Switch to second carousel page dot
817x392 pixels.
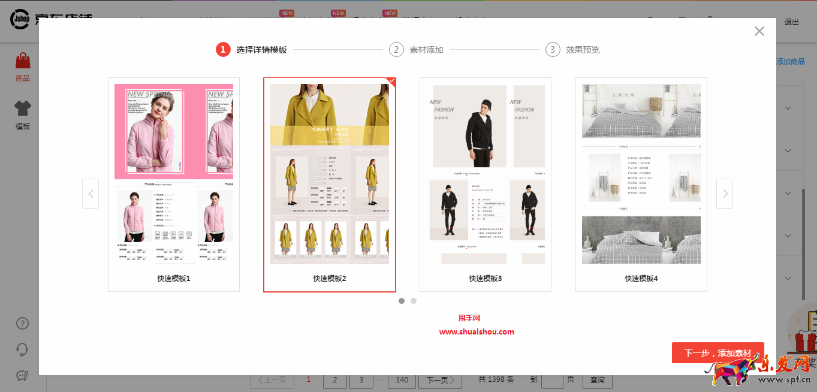click(414, 301)
